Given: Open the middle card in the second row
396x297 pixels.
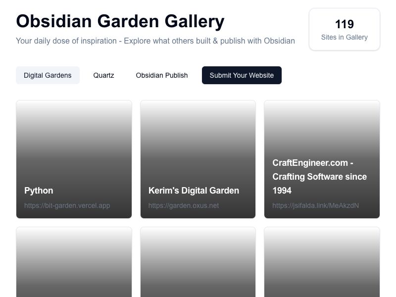Looking at the screenshot, I should point(198,262).
